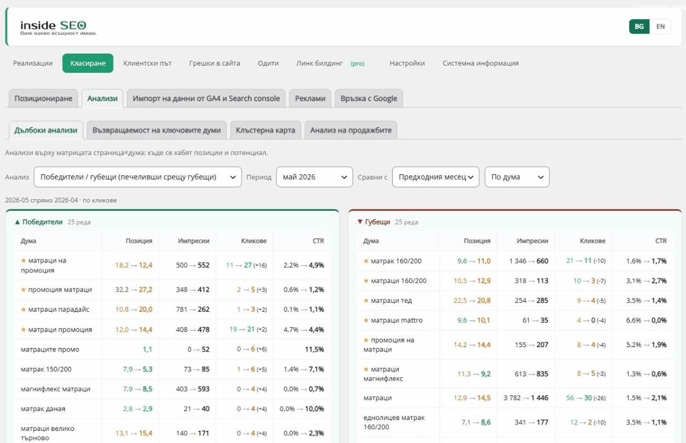Switch language to BG
This screenshot has width=686, height=443.
pyautogui.click(x=639, y=27)
